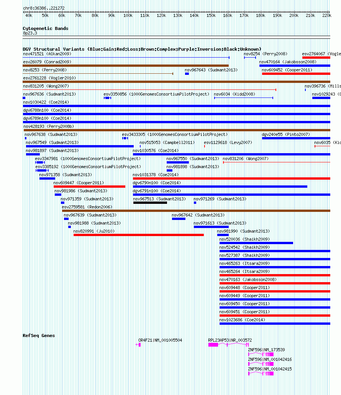Open the dgv6790n100 (Coe2014) label
Viewport: 341px width, 395px height.
157,183
